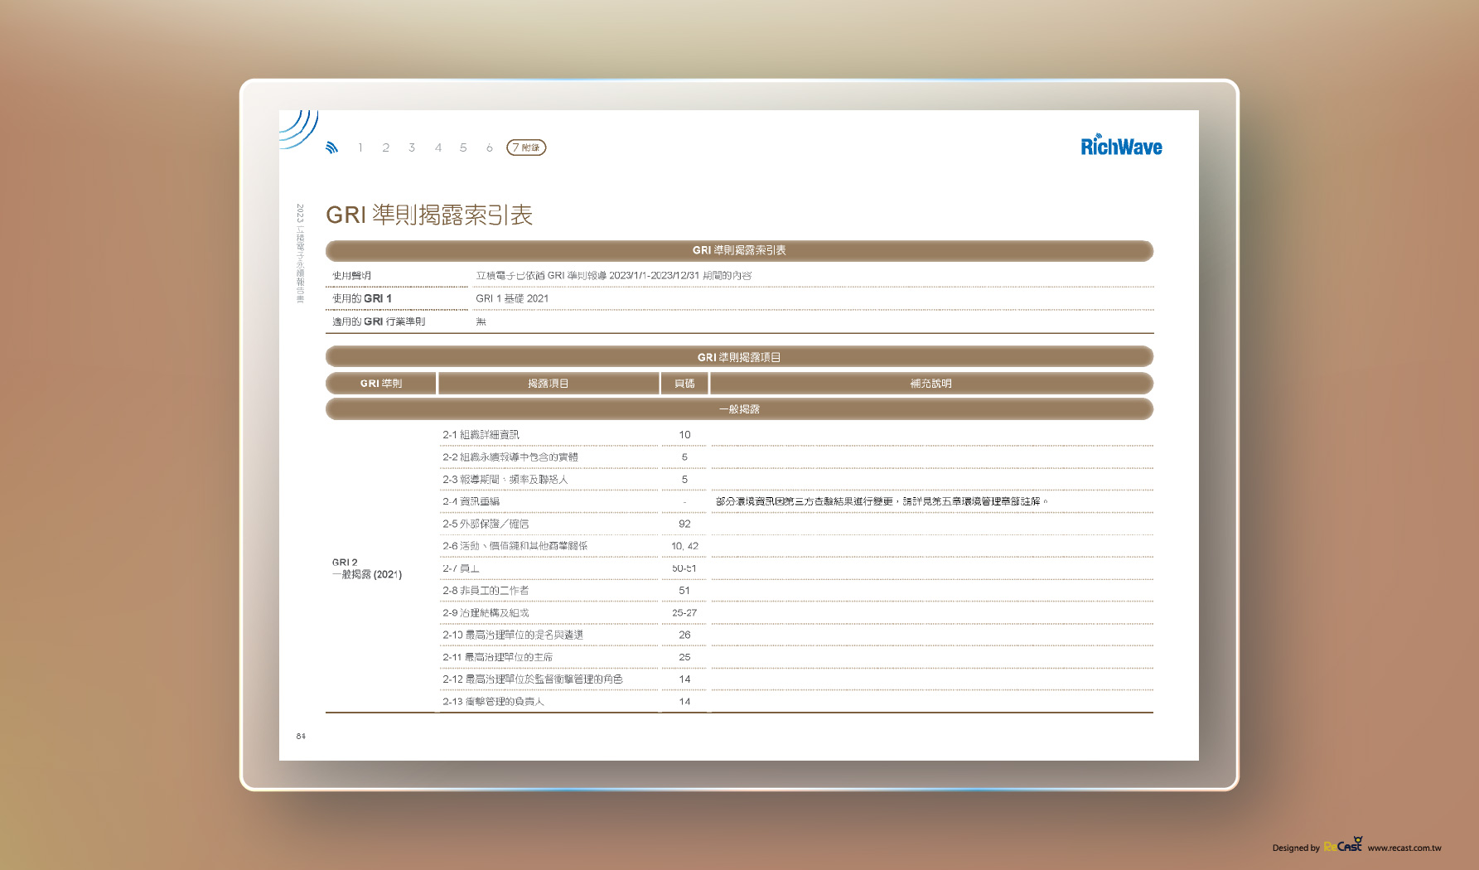
Task: Open chapter 5 in the page navigation
Action: 463,147
